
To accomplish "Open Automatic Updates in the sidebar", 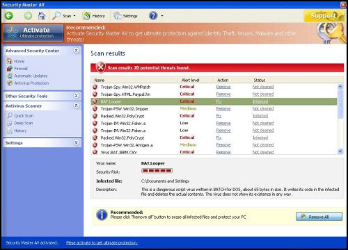I will click(x=31, y=76).
